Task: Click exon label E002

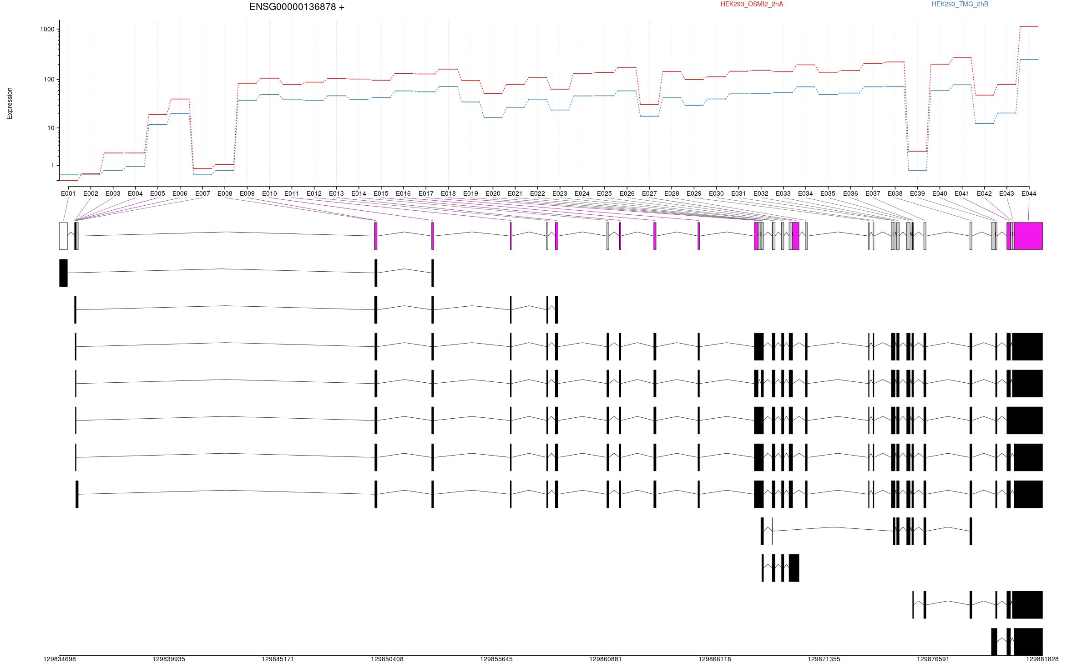Action: (x=91, y=193)
